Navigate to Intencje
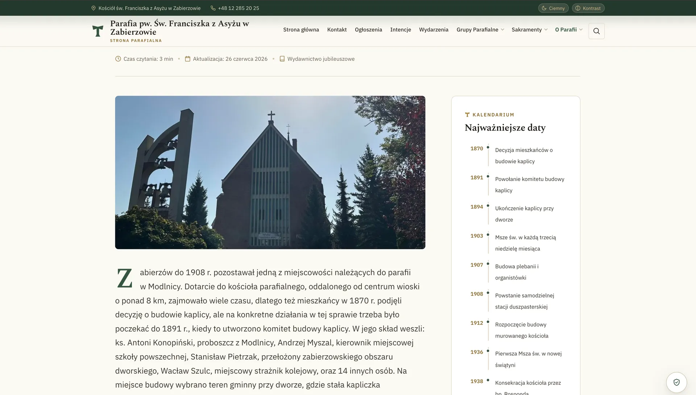696x395 pixels. 401,30
